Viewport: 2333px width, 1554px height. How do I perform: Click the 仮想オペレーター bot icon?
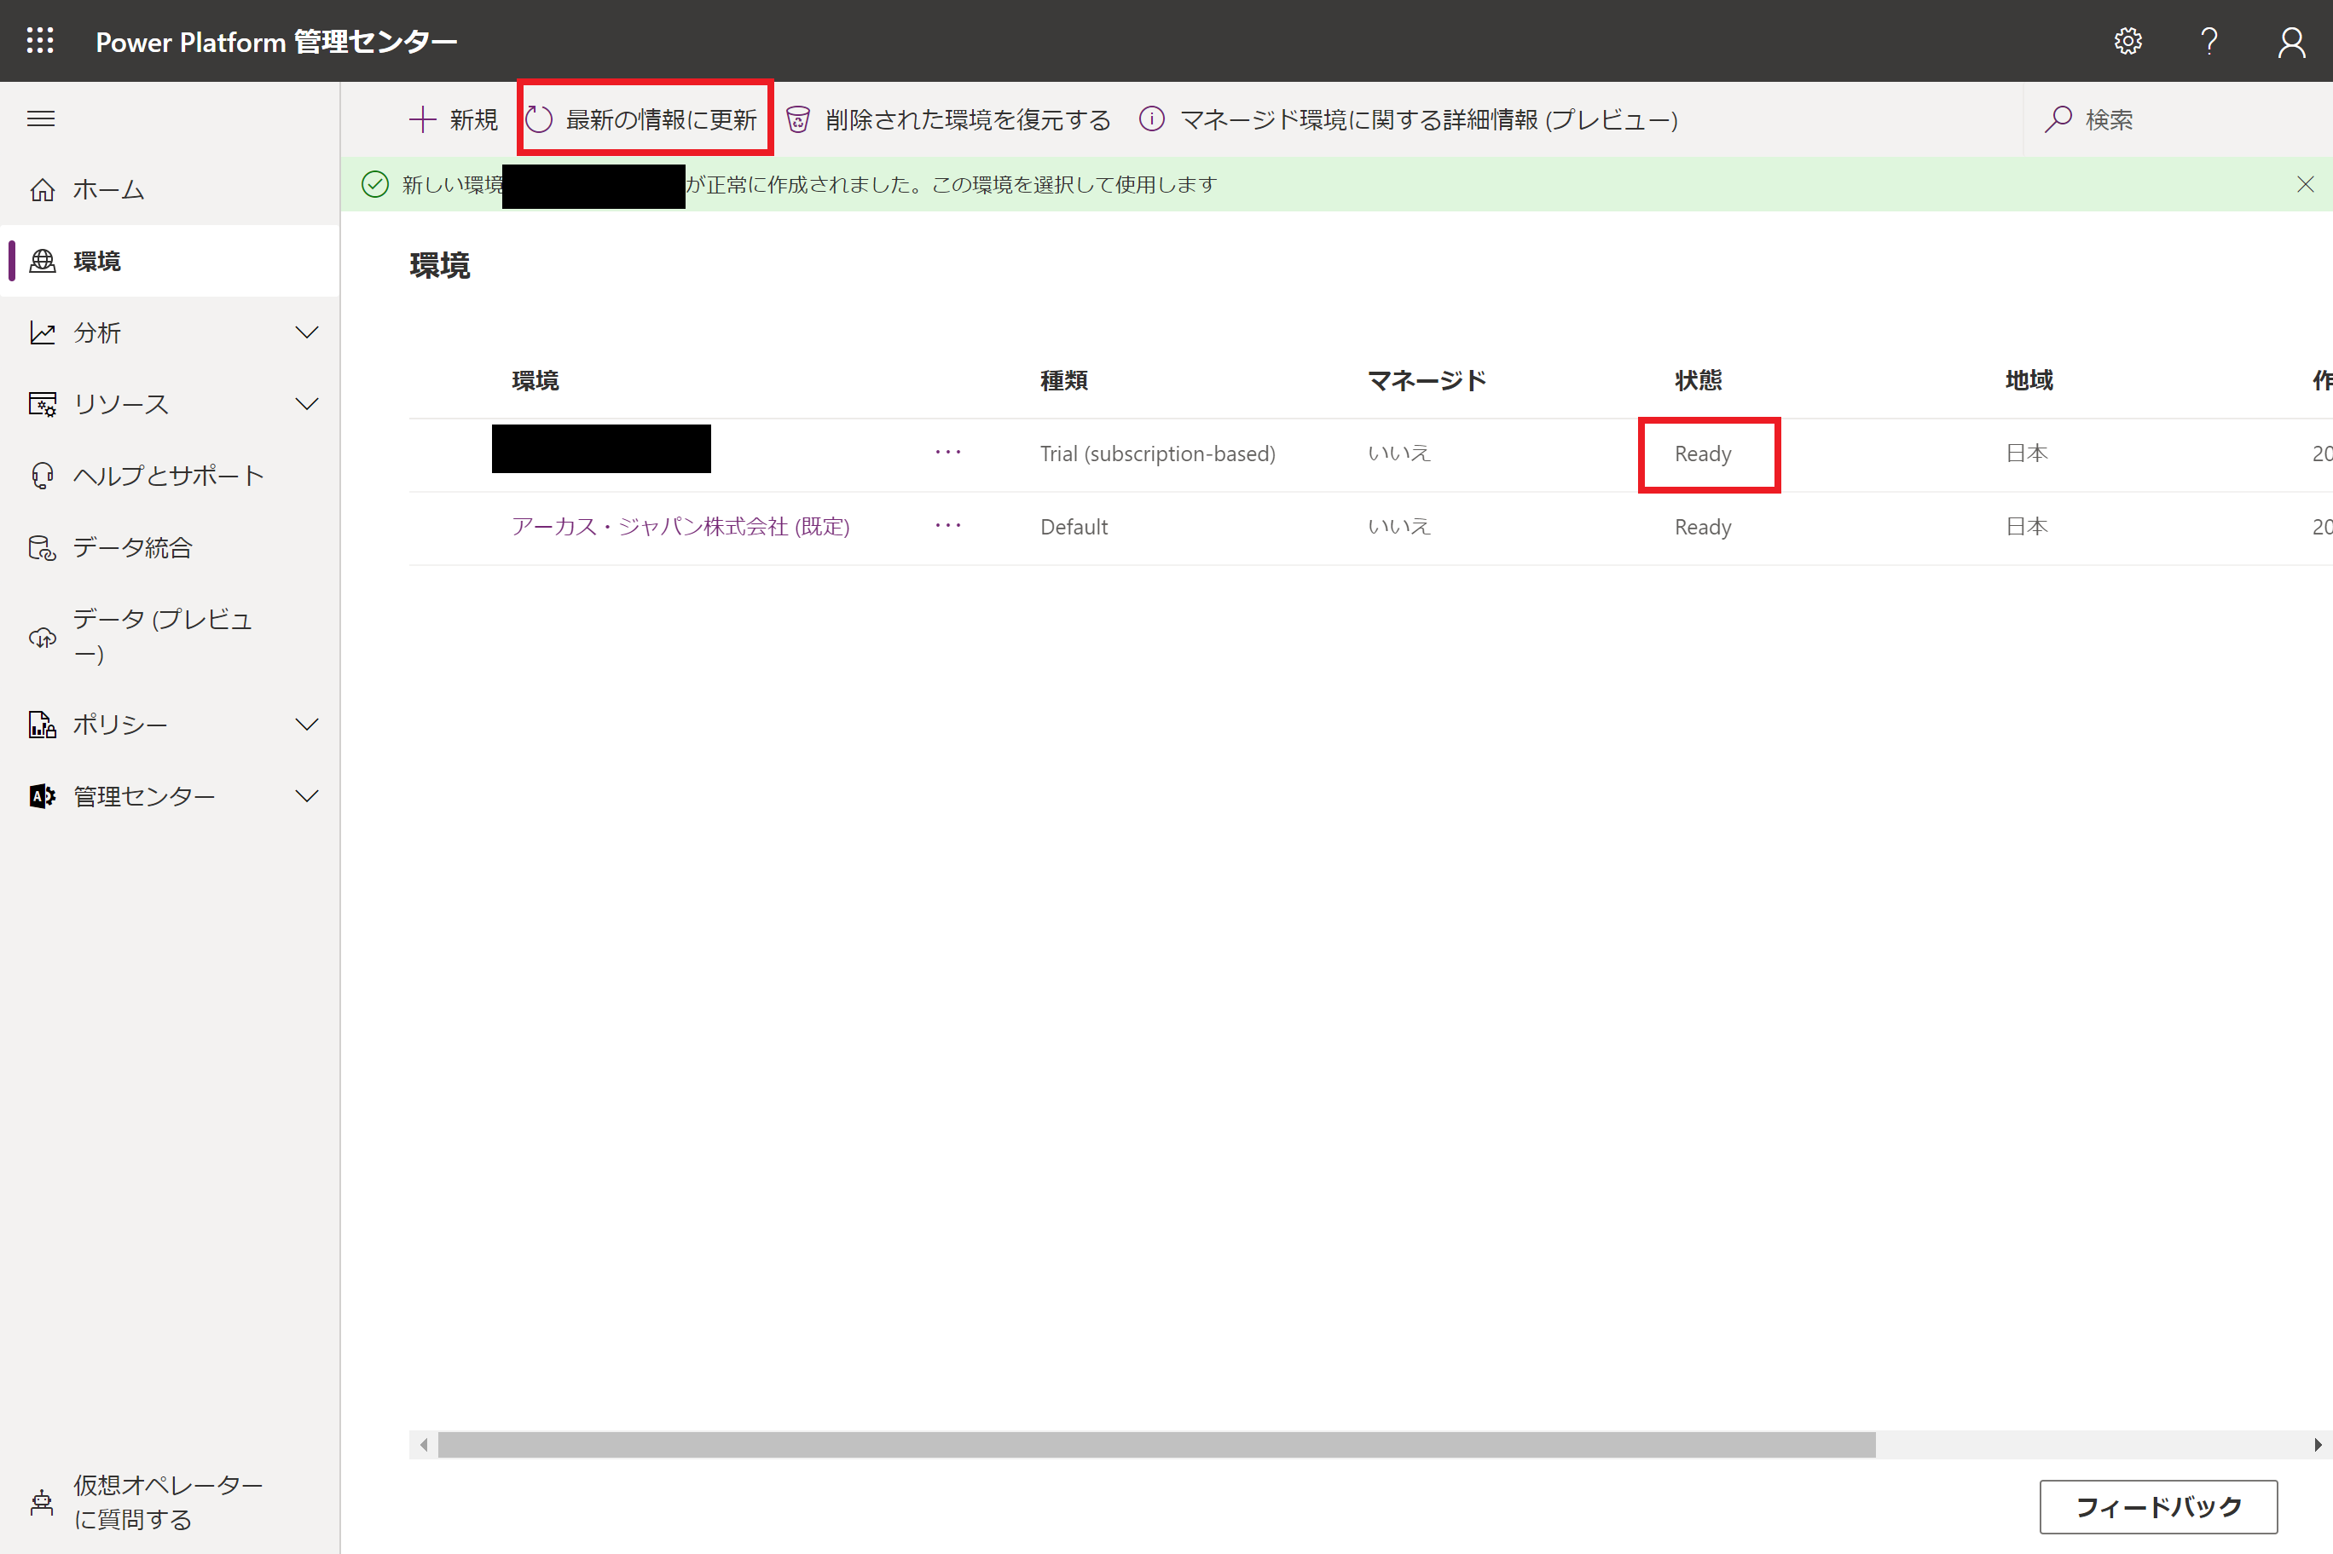click(x=42, y=1503)
